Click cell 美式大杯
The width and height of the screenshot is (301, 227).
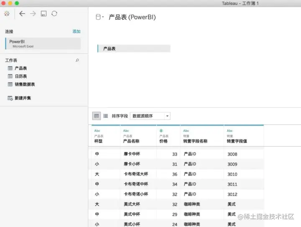pyautogui.click(x=132, y=204)
